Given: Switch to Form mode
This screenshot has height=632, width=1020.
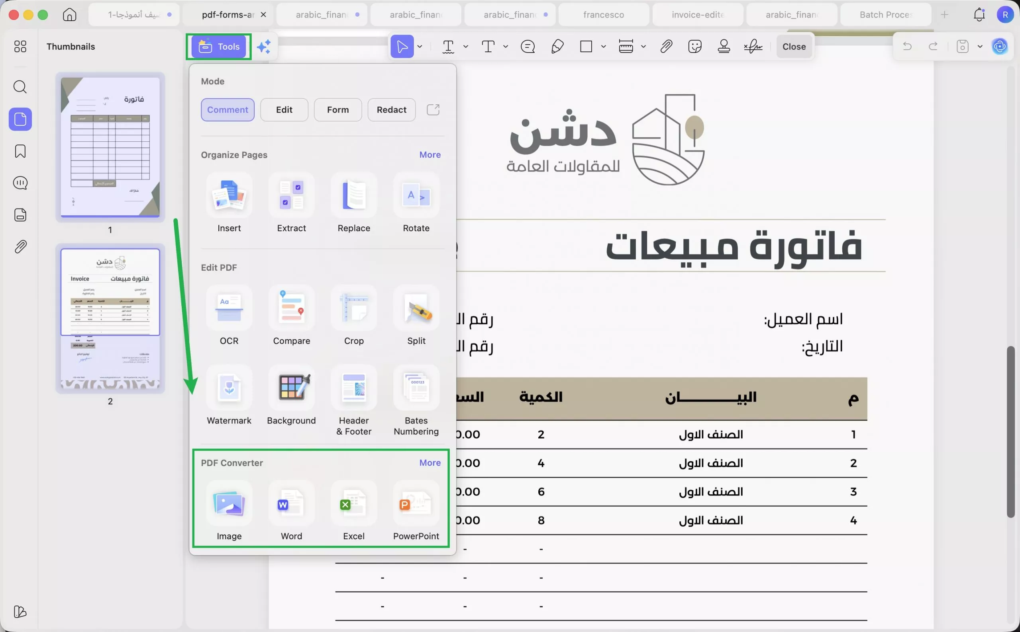Looking at the screenshot, I should (337, 109).
